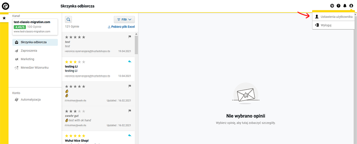
Task: Open the 'Wuhu! Nice Shop!' review
Action: [98, 138]
